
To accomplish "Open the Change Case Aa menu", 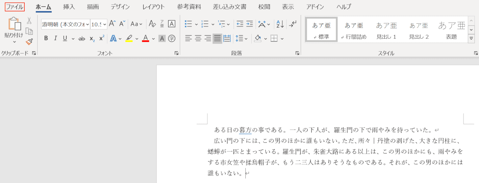I will 136,24.
